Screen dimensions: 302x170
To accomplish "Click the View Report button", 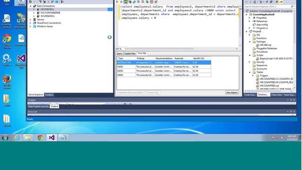I will (232, 93).
